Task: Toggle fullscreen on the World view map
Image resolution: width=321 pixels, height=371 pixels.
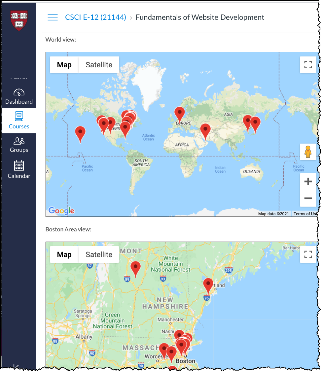Action: tap(308, 65)
